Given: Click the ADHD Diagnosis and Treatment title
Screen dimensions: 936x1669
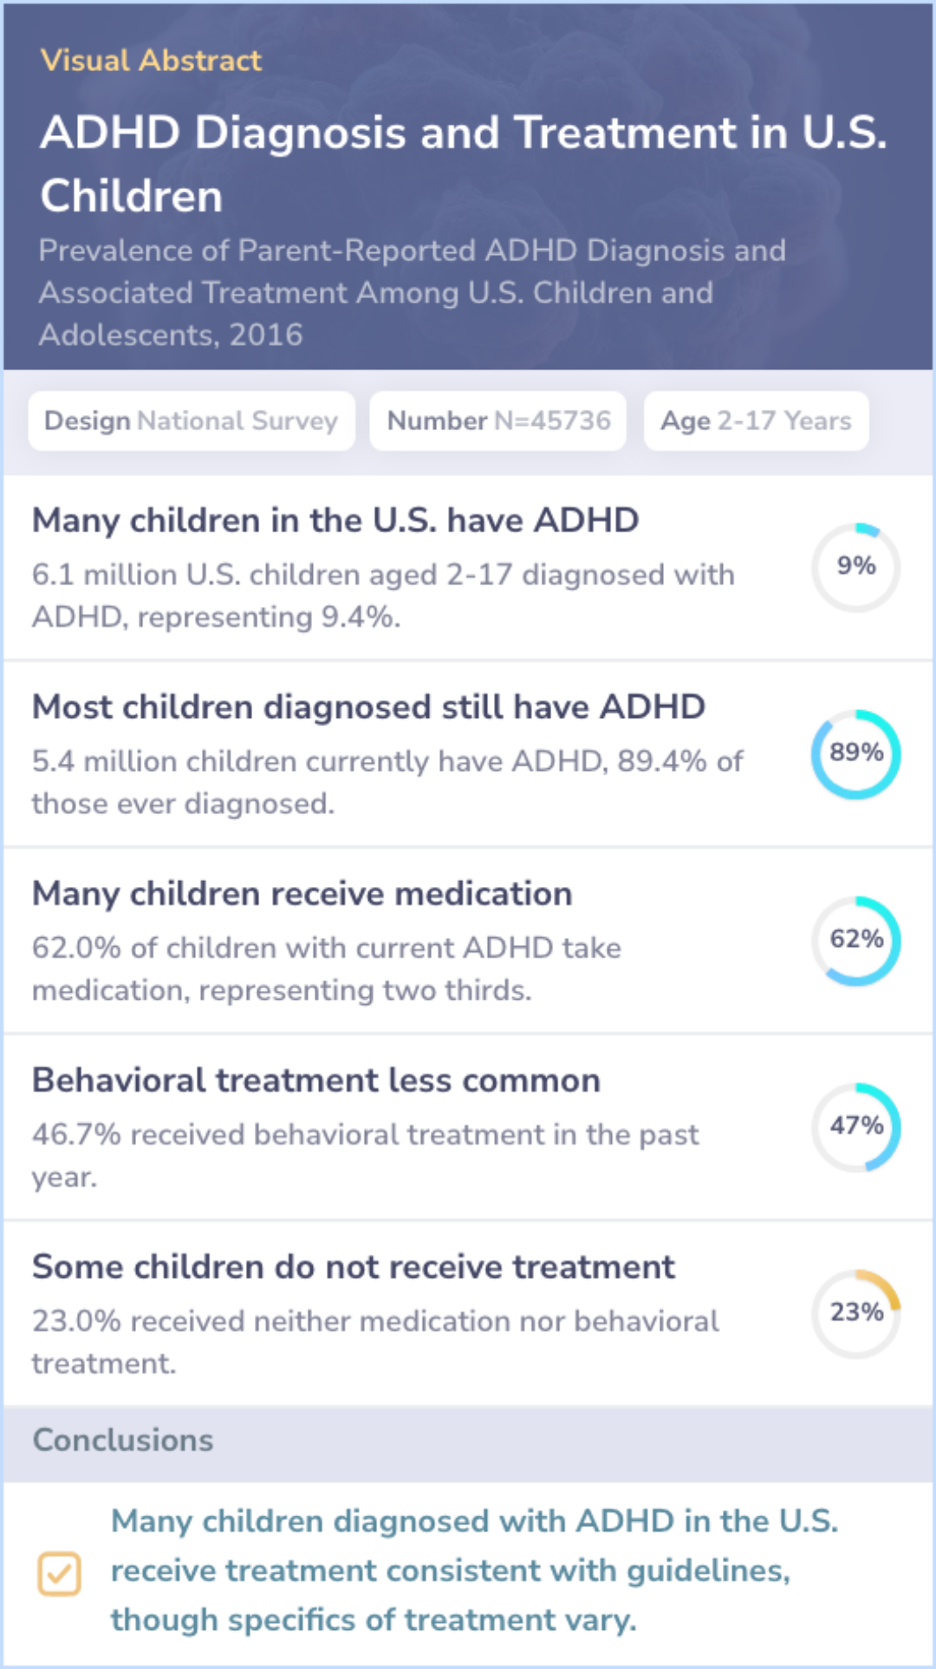Looking at the screenshot, I should (463, 164).
